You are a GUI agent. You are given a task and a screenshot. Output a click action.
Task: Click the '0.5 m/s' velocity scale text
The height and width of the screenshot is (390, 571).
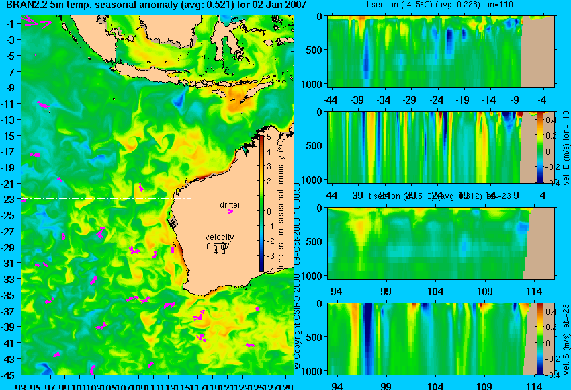pos(220,247)
